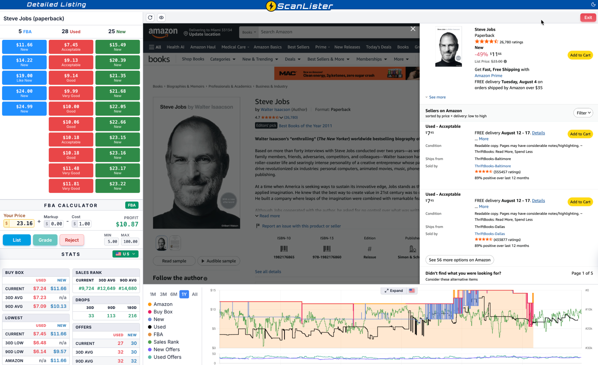Select the 3M chart range
Screen dimensions: 598x365
[x=163, y=294]
